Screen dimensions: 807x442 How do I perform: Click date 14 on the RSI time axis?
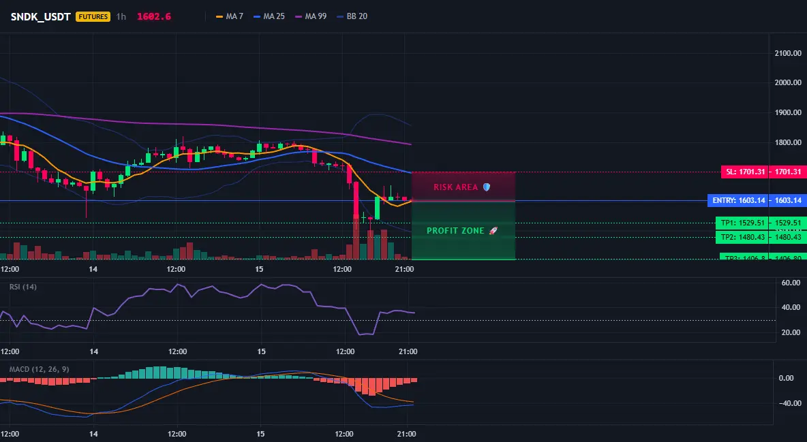[93, 351]
